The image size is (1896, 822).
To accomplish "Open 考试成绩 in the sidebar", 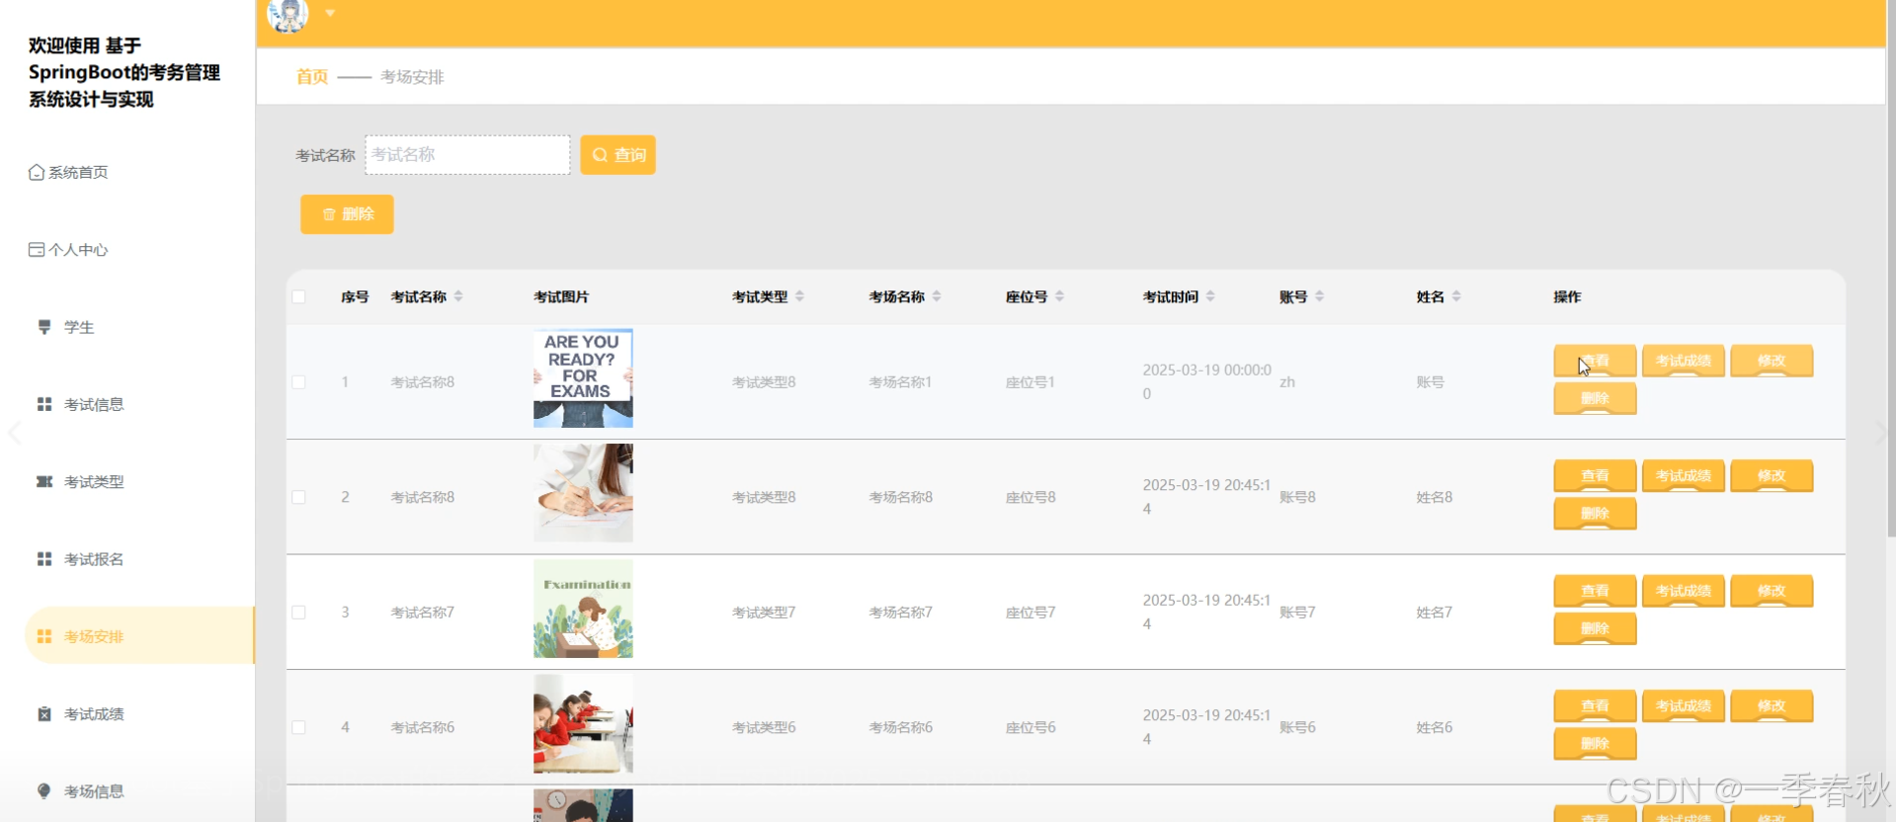I will point(94,714).
